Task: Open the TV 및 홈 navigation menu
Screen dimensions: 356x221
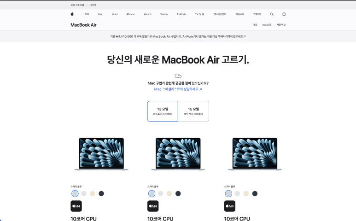Action: click(x=199, y=14)
